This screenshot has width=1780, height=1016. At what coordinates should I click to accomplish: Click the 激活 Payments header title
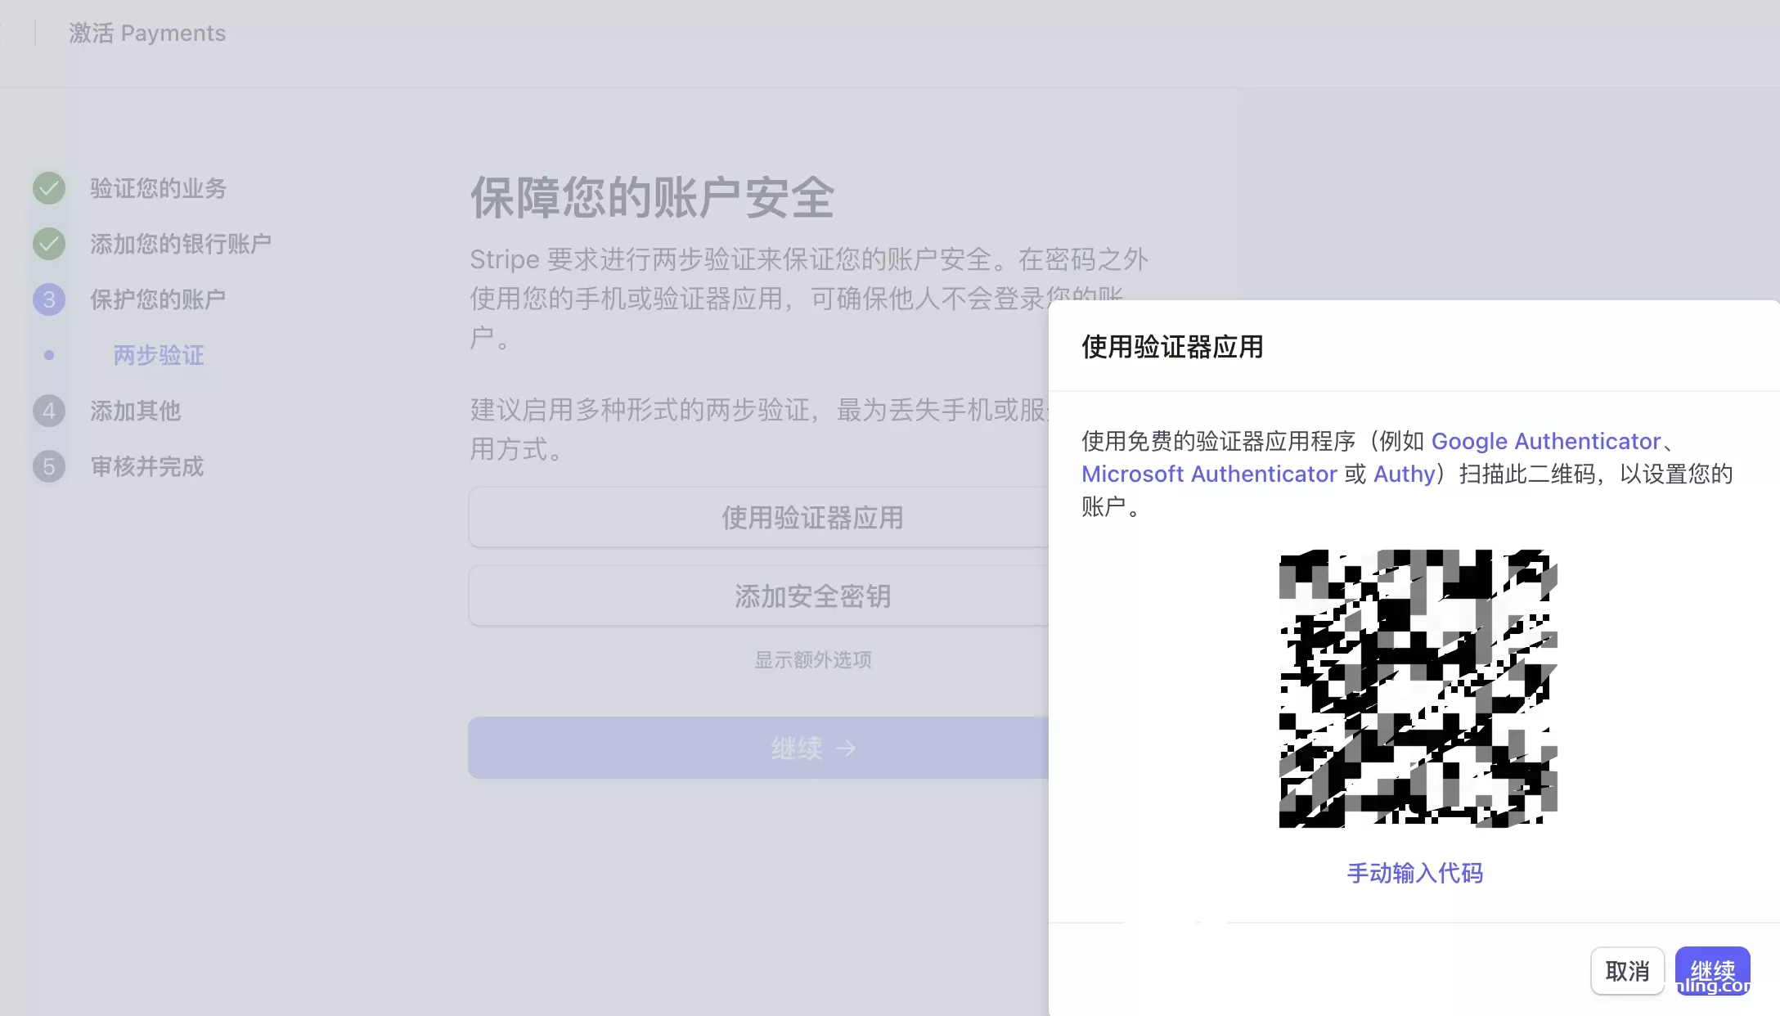pos(147,33)
